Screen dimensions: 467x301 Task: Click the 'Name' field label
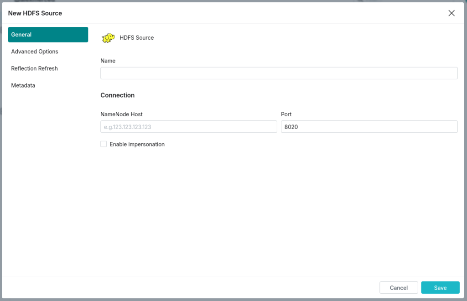[108, 61]
